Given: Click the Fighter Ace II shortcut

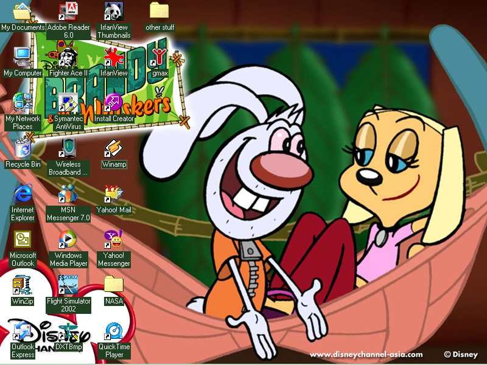Looking at the screenshot, I should [x=68, y=58].
